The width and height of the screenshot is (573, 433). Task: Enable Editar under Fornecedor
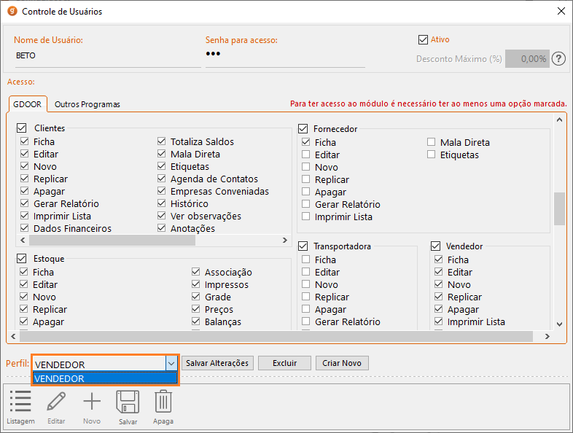pyautogui.click(x=306, y=155)
